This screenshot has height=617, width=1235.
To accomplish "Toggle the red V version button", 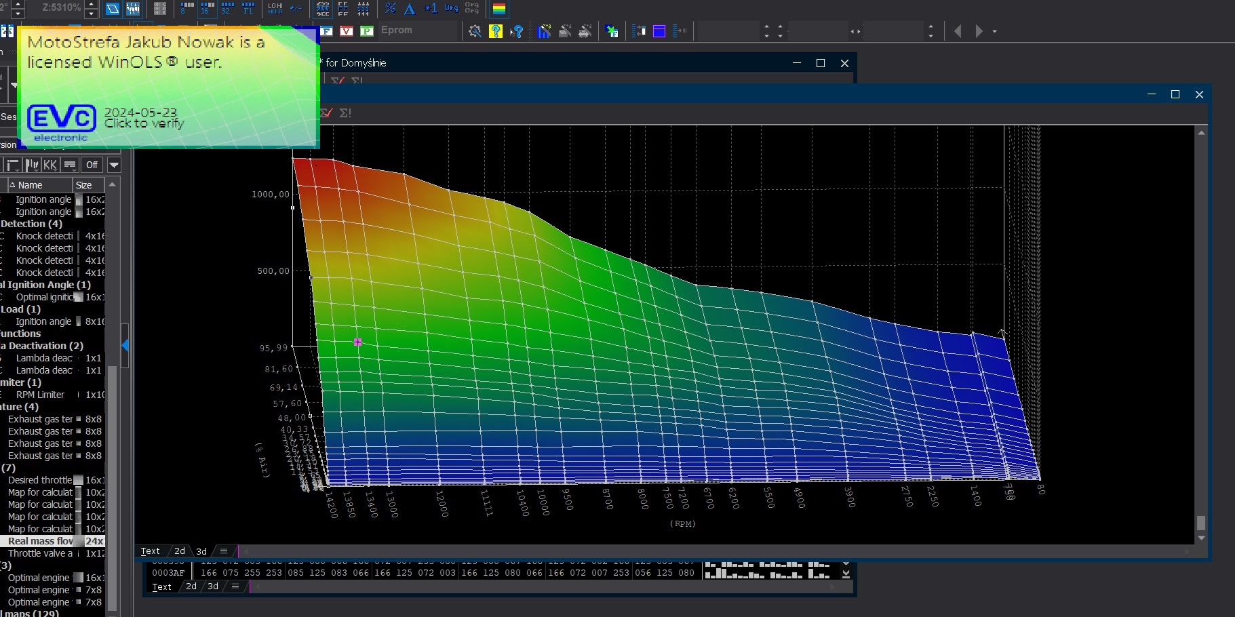I will pyautogui.click(x=347, y=31).
